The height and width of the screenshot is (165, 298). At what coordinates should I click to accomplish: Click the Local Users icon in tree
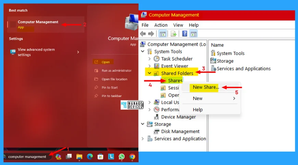pos(157,102)
